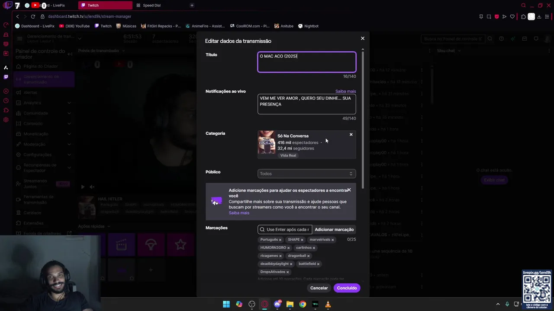This screenshot has width=554, height=311.
Task: Click Adicionar marcação button
Action: (x=334, y=229)
